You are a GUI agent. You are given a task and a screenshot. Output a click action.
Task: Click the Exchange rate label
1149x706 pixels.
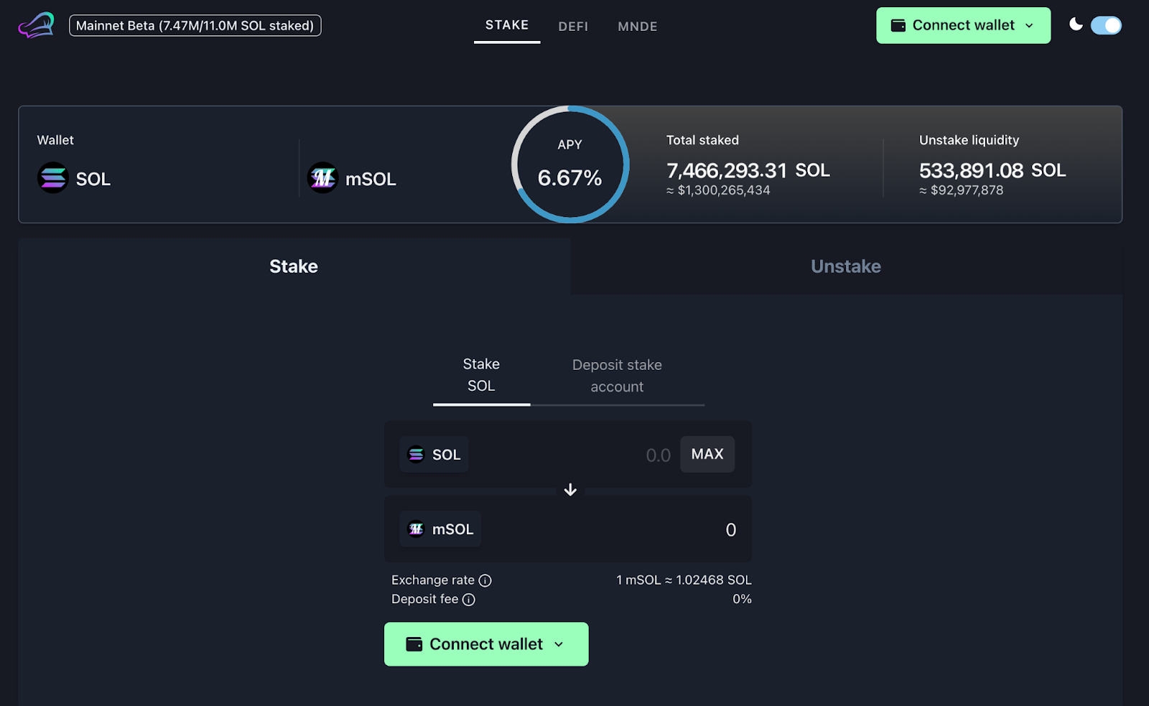433,580
